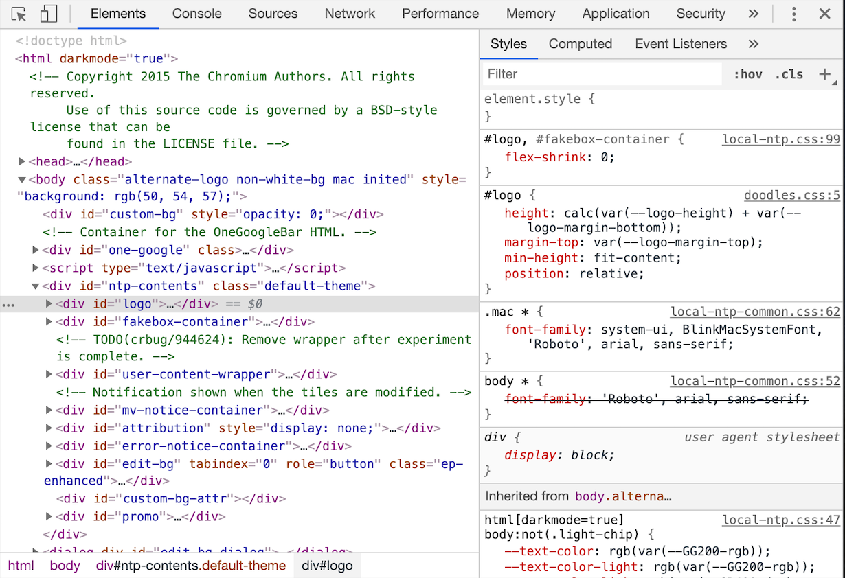
Task: Expand the error-notice-container div node
Action: 49,446
